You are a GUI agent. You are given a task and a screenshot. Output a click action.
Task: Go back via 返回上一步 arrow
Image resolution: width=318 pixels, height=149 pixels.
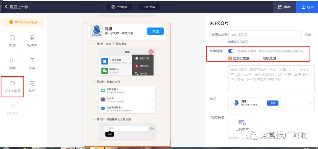(6, 7)
